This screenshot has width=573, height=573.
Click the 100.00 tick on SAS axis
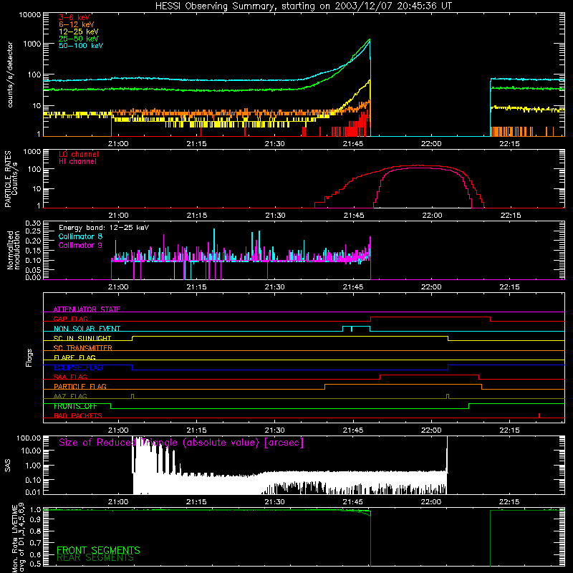pos(29,438)
